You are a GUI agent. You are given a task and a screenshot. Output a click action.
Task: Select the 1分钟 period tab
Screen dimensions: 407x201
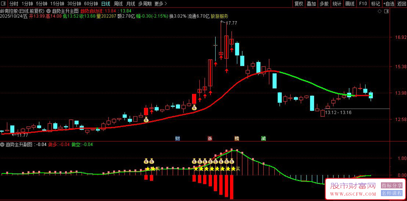tap(27, 4)
